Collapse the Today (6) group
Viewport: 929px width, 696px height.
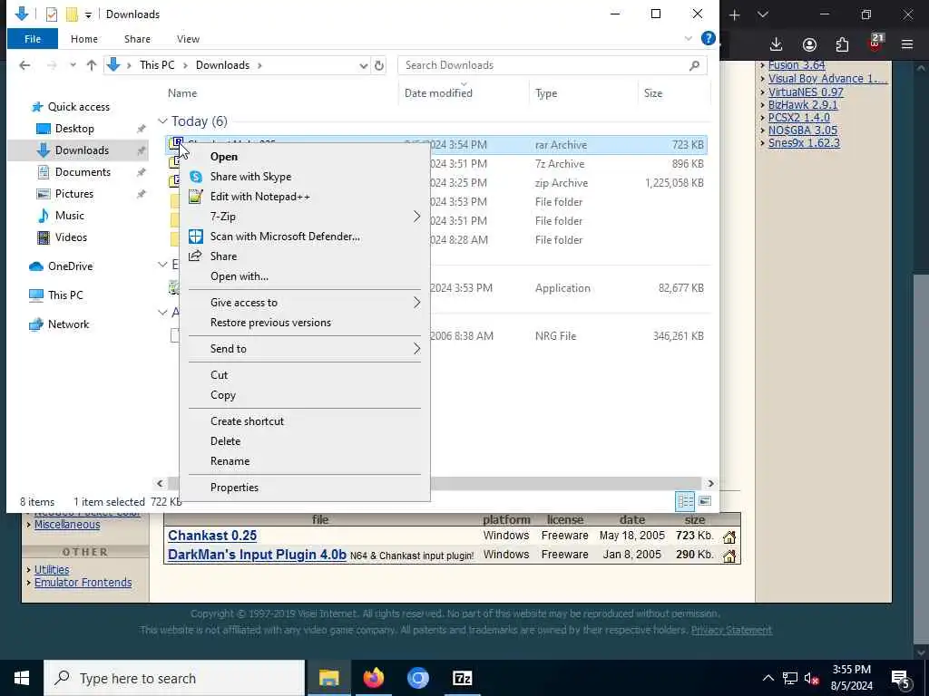162,121
